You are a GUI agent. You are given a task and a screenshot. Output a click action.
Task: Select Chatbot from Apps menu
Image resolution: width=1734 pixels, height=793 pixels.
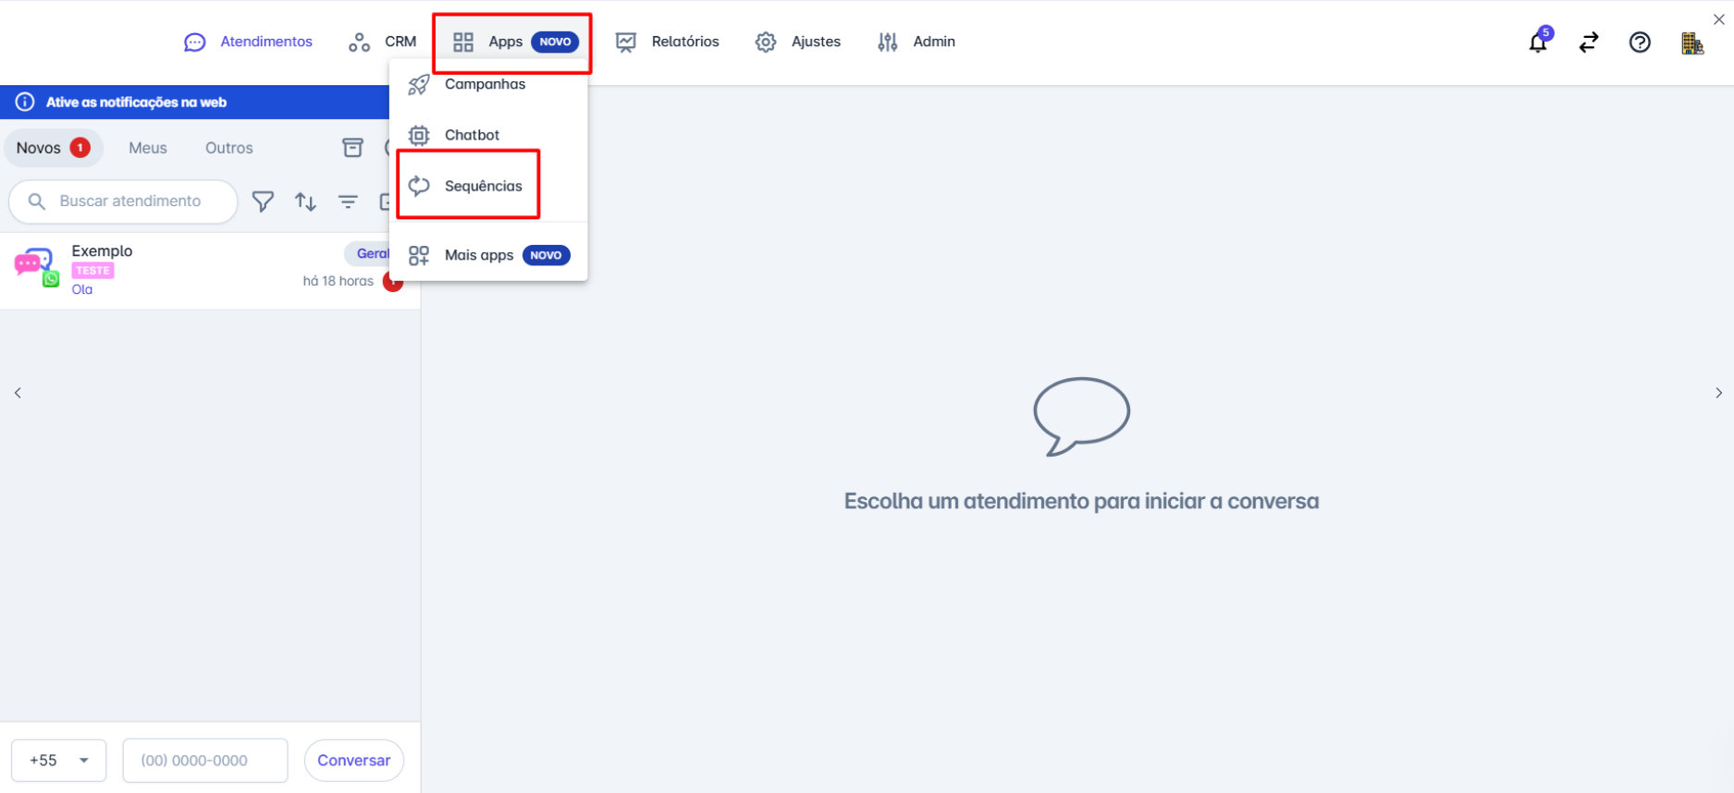(x=472, y=135)
